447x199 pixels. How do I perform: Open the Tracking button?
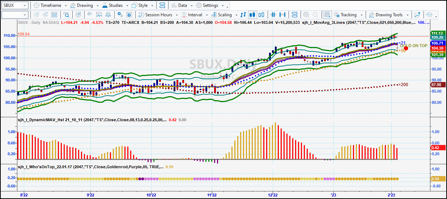tap(345, 15)
